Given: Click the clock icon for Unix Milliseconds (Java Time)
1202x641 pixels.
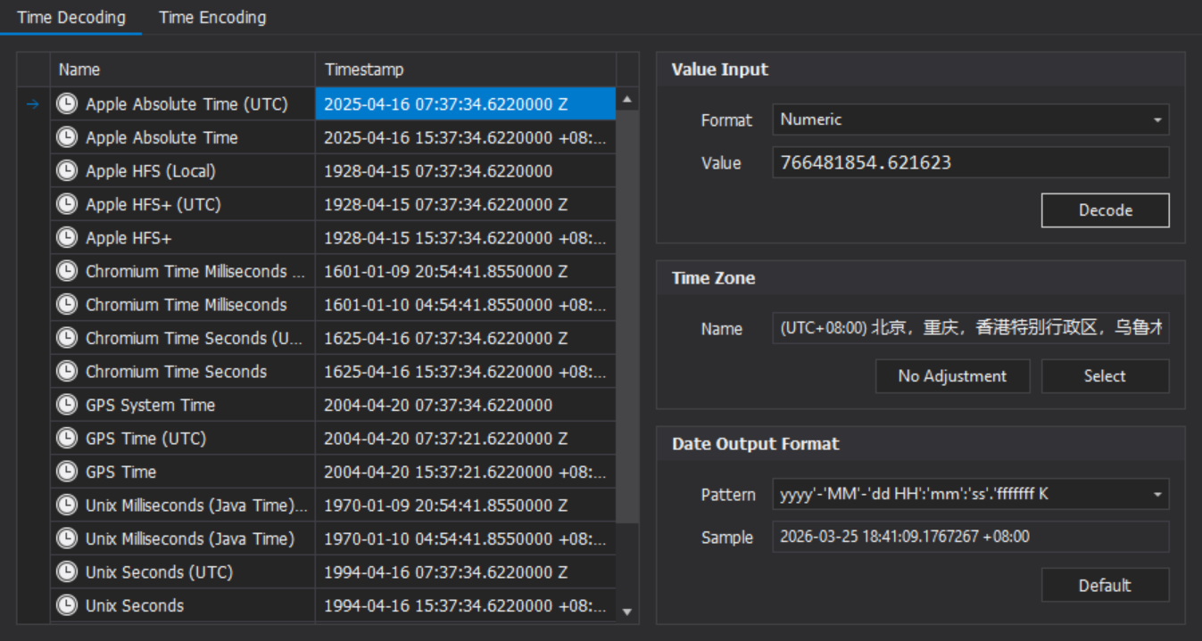Looking at the screenshot, I should click(67, 538).
